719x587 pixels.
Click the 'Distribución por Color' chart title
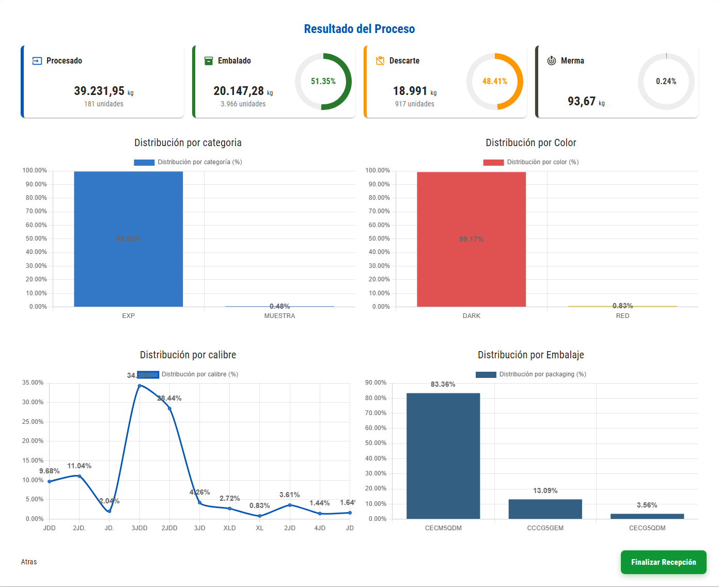pos(531,142)
